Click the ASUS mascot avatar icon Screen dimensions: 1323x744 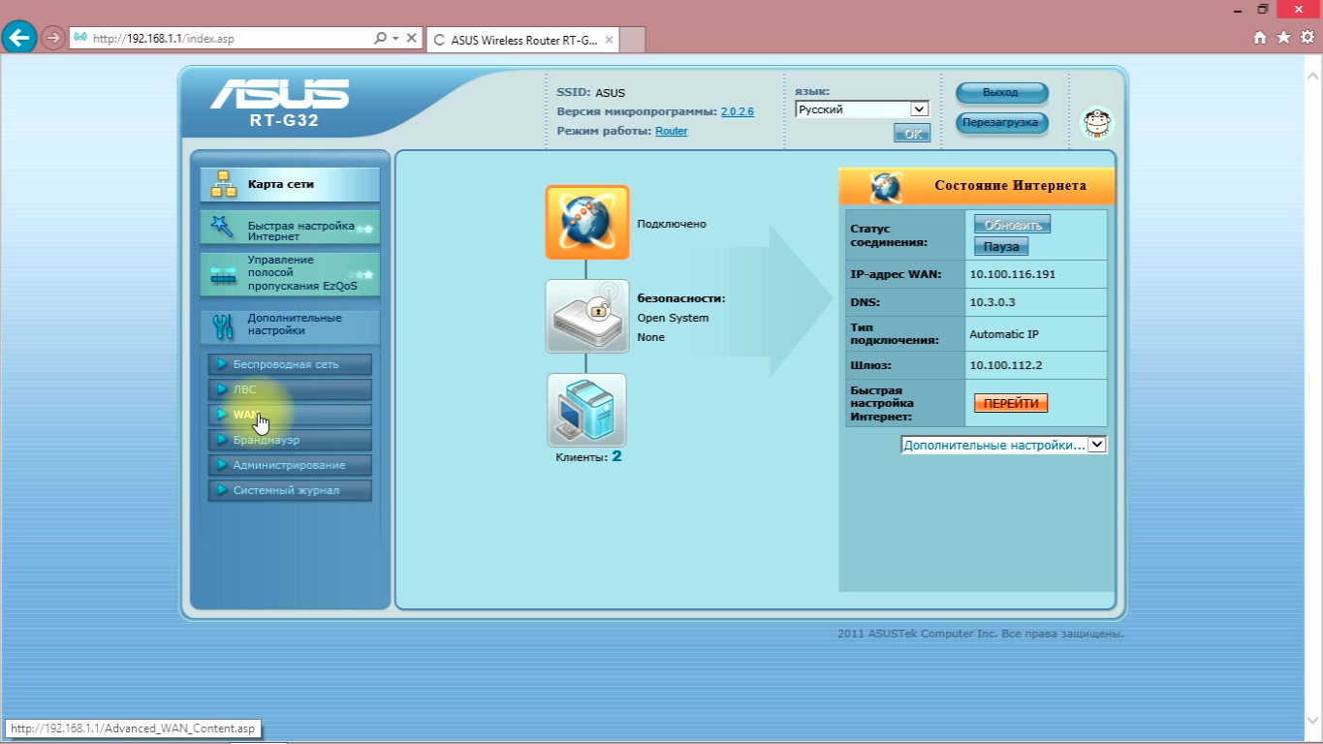click(1097, 123)
